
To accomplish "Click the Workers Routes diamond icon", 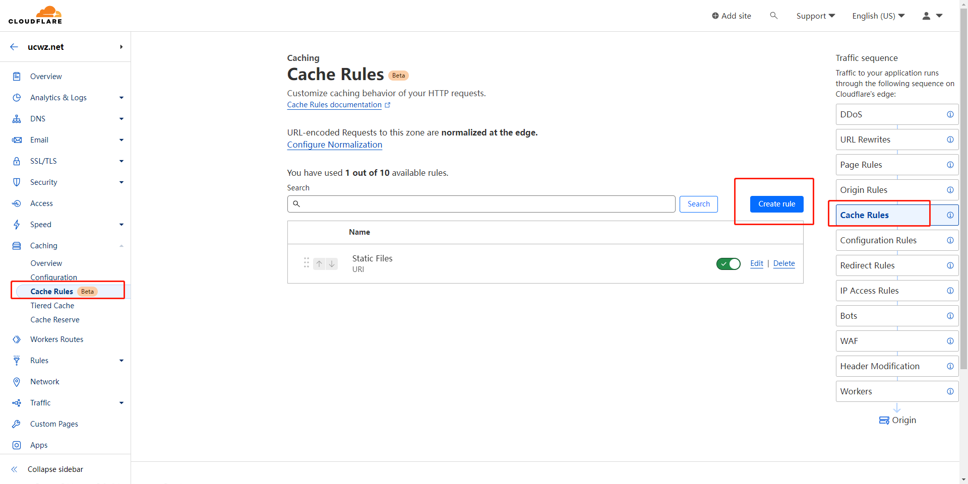I will (x=17, y=339).
